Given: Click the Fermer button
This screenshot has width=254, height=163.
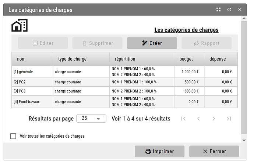Looking at the screenshot, I should click(214, 151).
